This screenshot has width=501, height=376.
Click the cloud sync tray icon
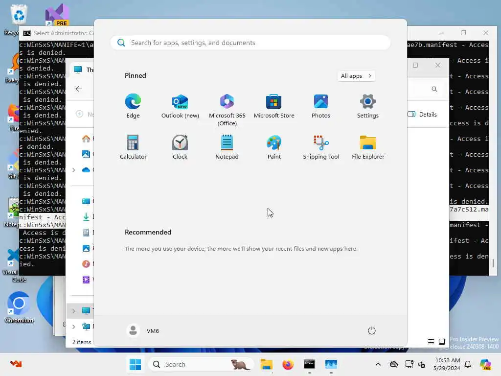[x=394, y=364]
